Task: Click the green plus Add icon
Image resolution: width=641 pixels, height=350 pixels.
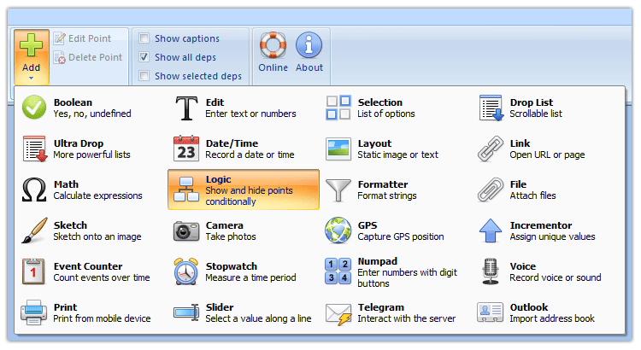Action: [x=31, y=45]
